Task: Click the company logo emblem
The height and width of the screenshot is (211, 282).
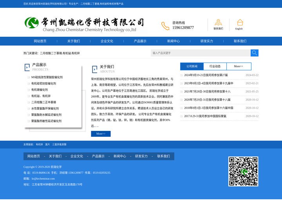Action: 32,23
